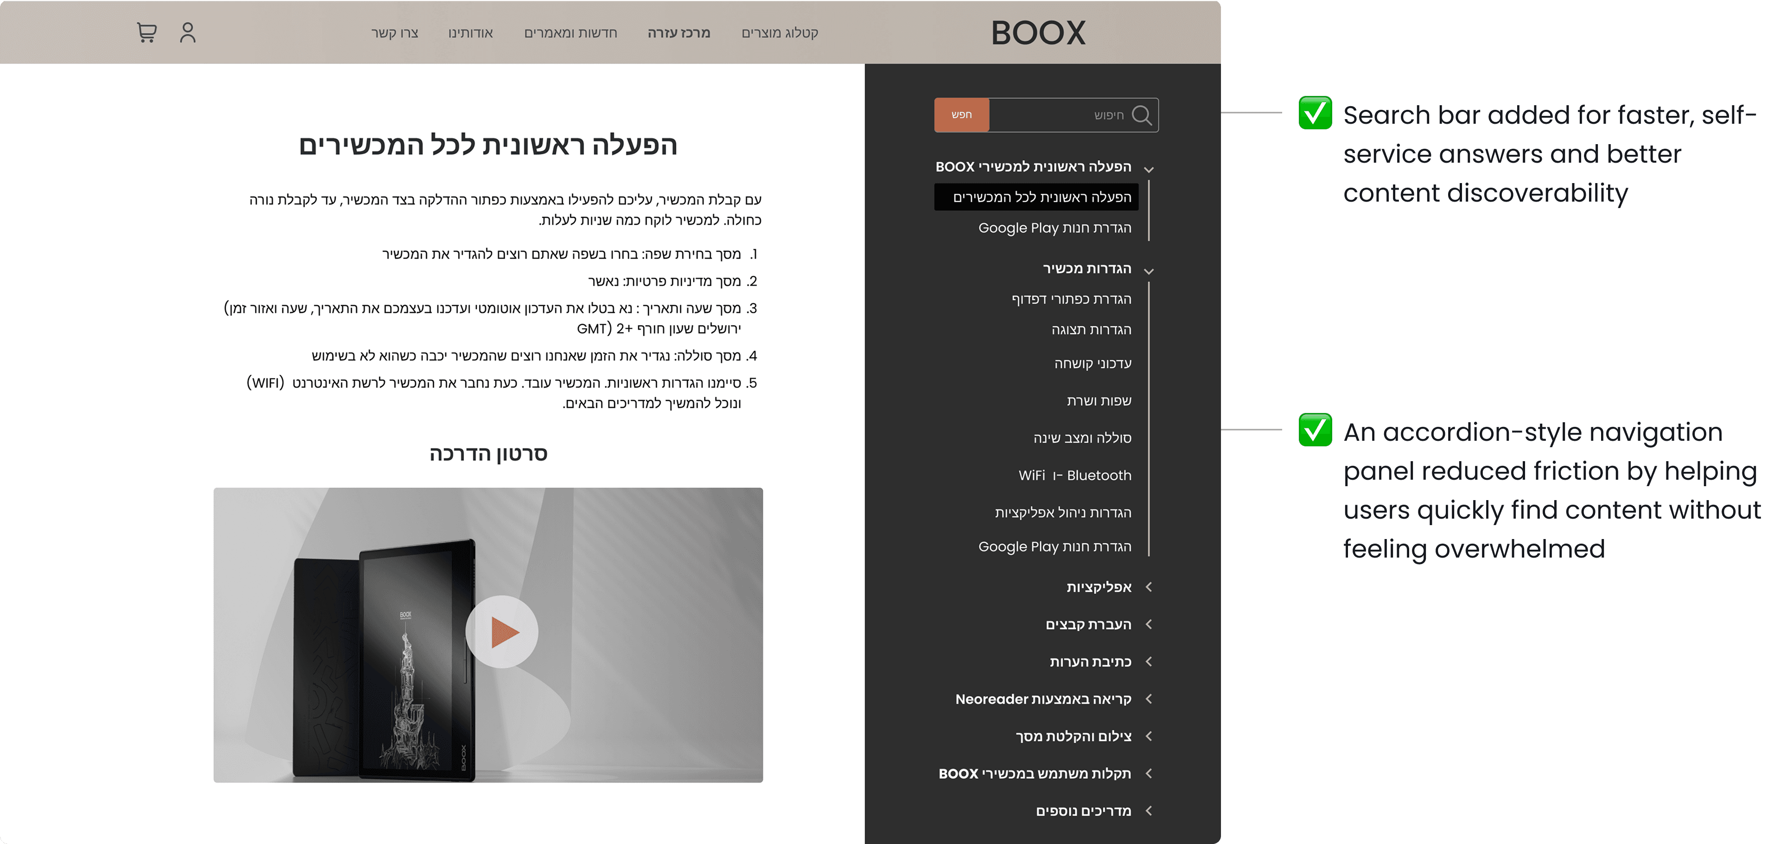
Task: Open הגדרת ניהול אפליקציות sidebar item
Action: (1063, 513)
